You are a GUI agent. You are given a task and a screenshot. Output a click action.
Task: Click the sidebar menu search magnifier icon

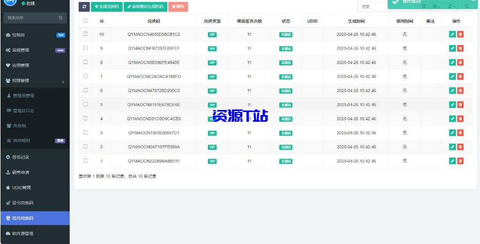click(61, 18)
